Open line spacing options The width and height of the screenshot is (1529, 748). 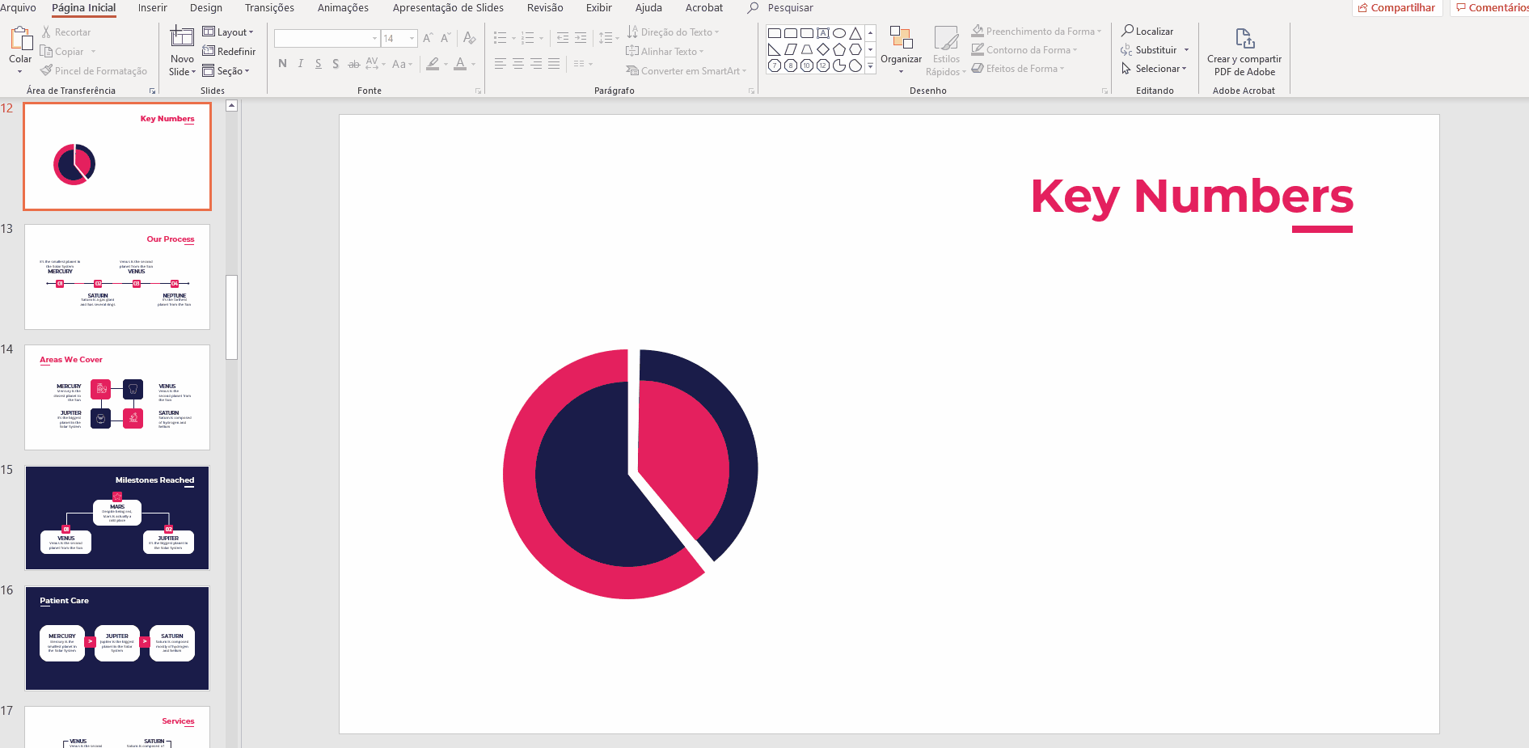coord(609,38)
